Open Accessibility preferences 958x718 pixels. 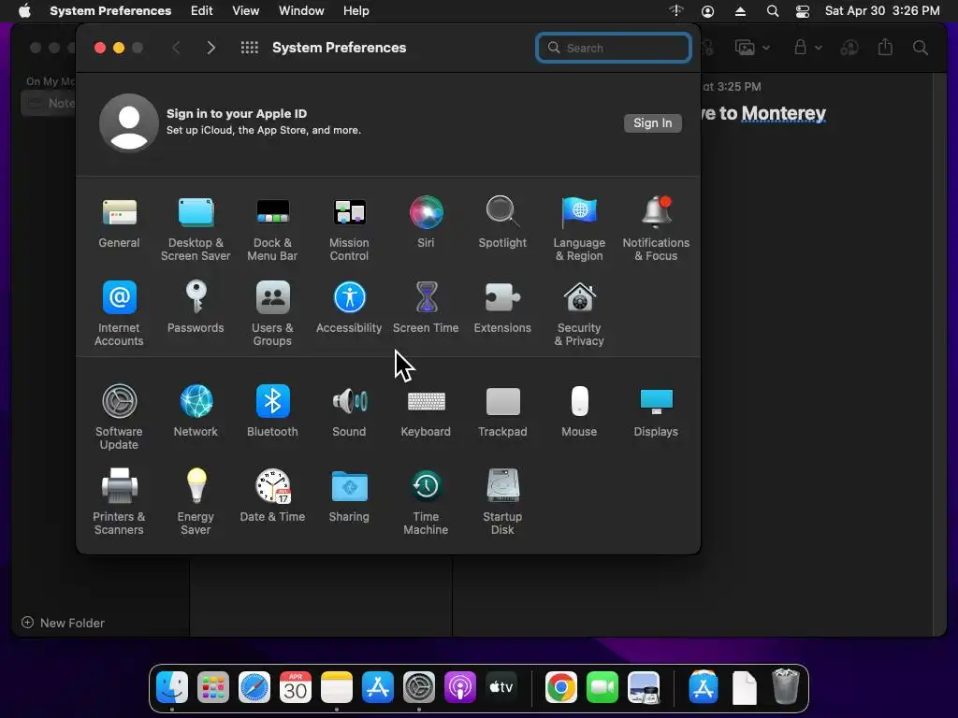tap(349, 308)
